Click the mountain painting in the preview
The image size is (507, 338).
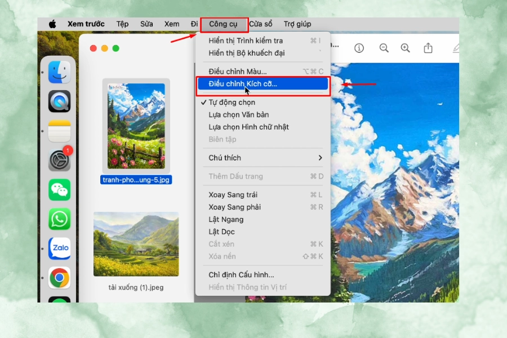click(x=395, y=183)
